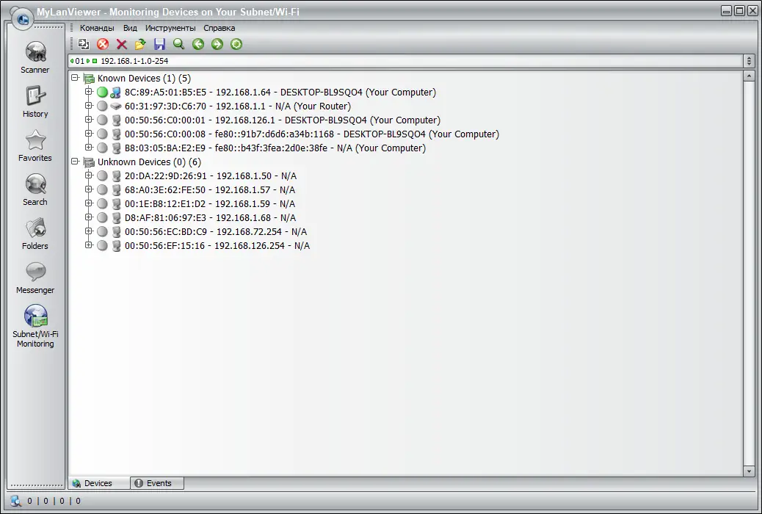Expand the D8:AF:81:06:97:E3 device node
762x514 pixels.
(x=88, y=217)
